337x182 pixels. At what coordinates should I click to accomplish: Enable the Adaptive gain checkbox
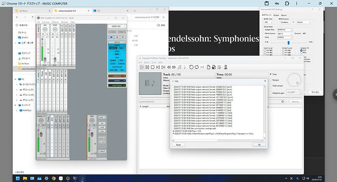pos(271,93)
